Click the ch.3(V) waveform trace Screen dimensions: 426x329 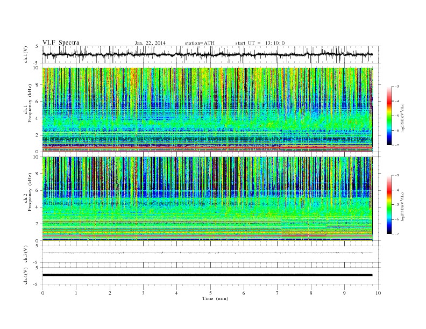[x=207, y=253]
